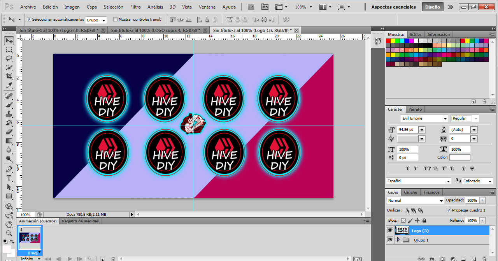Select the Horizontal Type tool
The width and height of the screenshot is (498, 261).
pyautogui.click(x=9, y=178)
